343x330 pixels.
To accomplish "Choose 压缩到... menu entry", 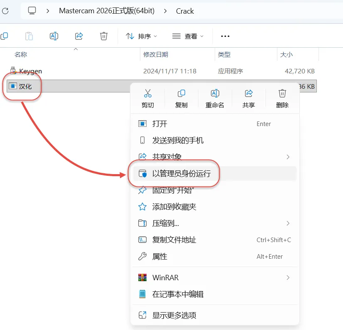I will (215, 223).
